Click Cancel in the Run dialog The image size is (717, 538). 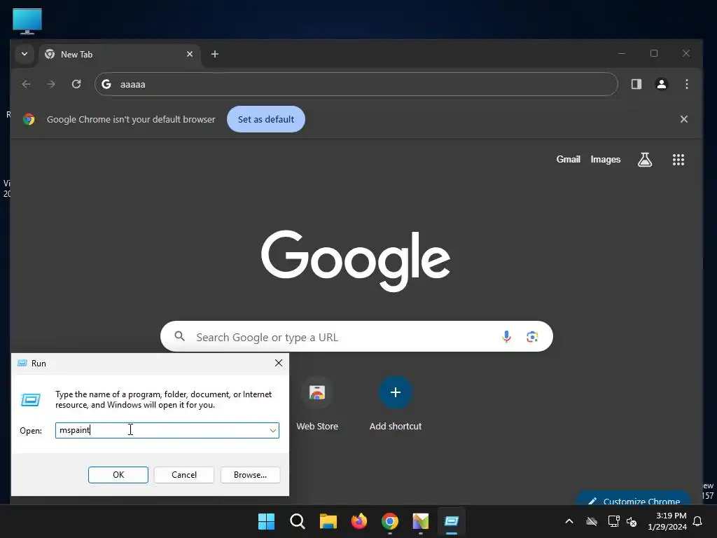pos(184,475)
